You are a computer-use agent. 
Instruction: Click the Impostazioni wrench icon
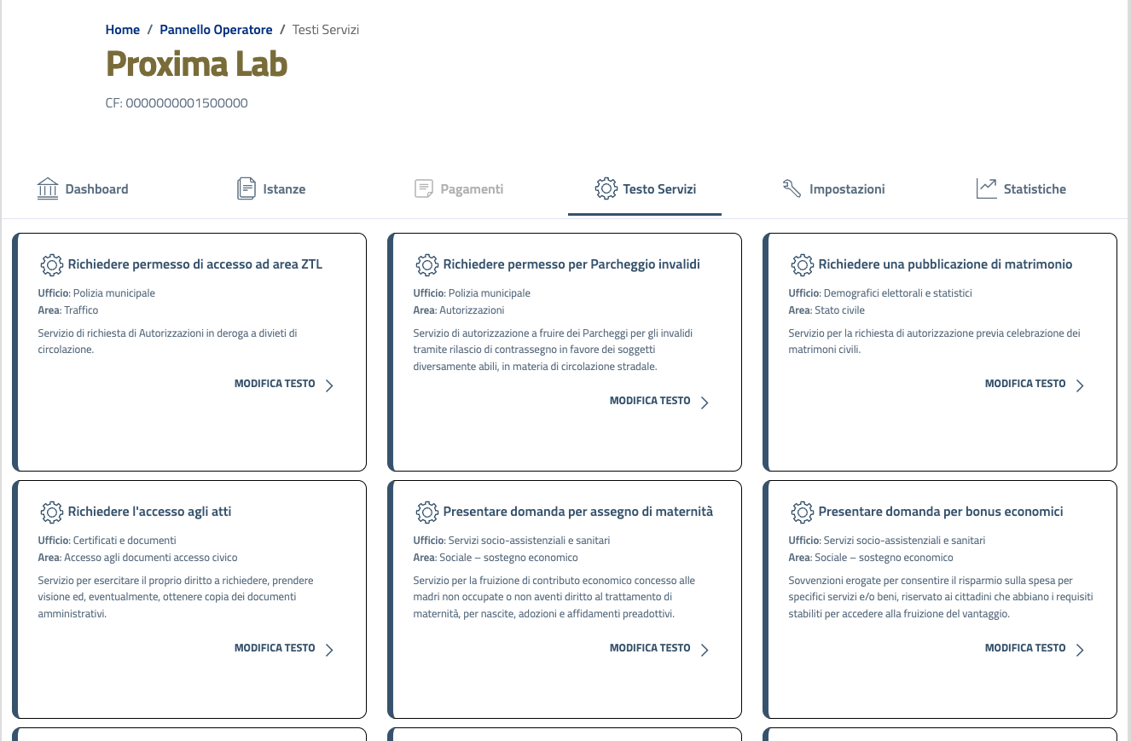(x=792, y=188)
